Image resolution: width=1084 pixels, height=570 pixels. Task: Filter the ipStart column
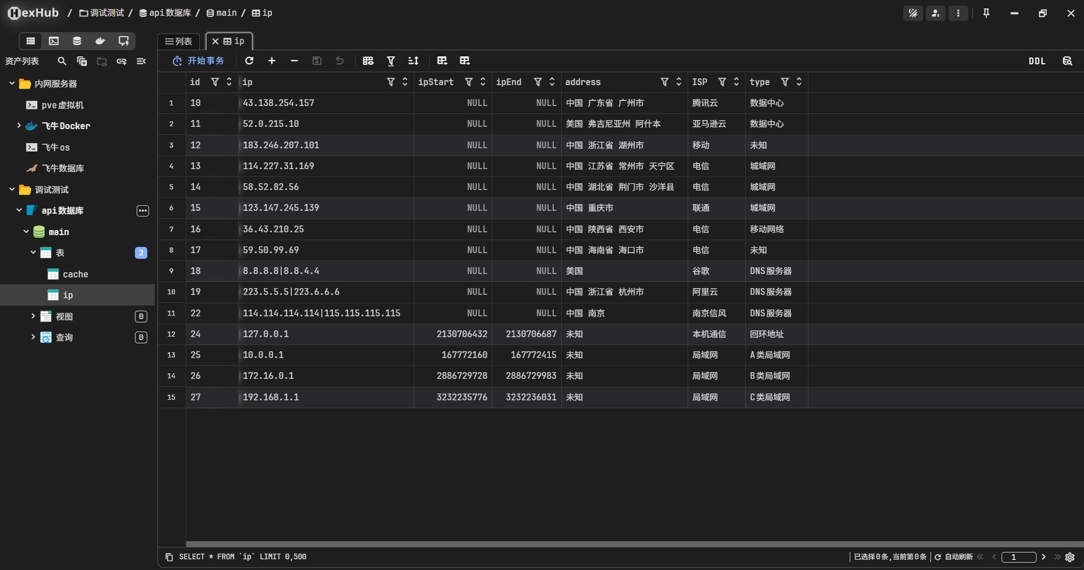click(x=469, y=82)
